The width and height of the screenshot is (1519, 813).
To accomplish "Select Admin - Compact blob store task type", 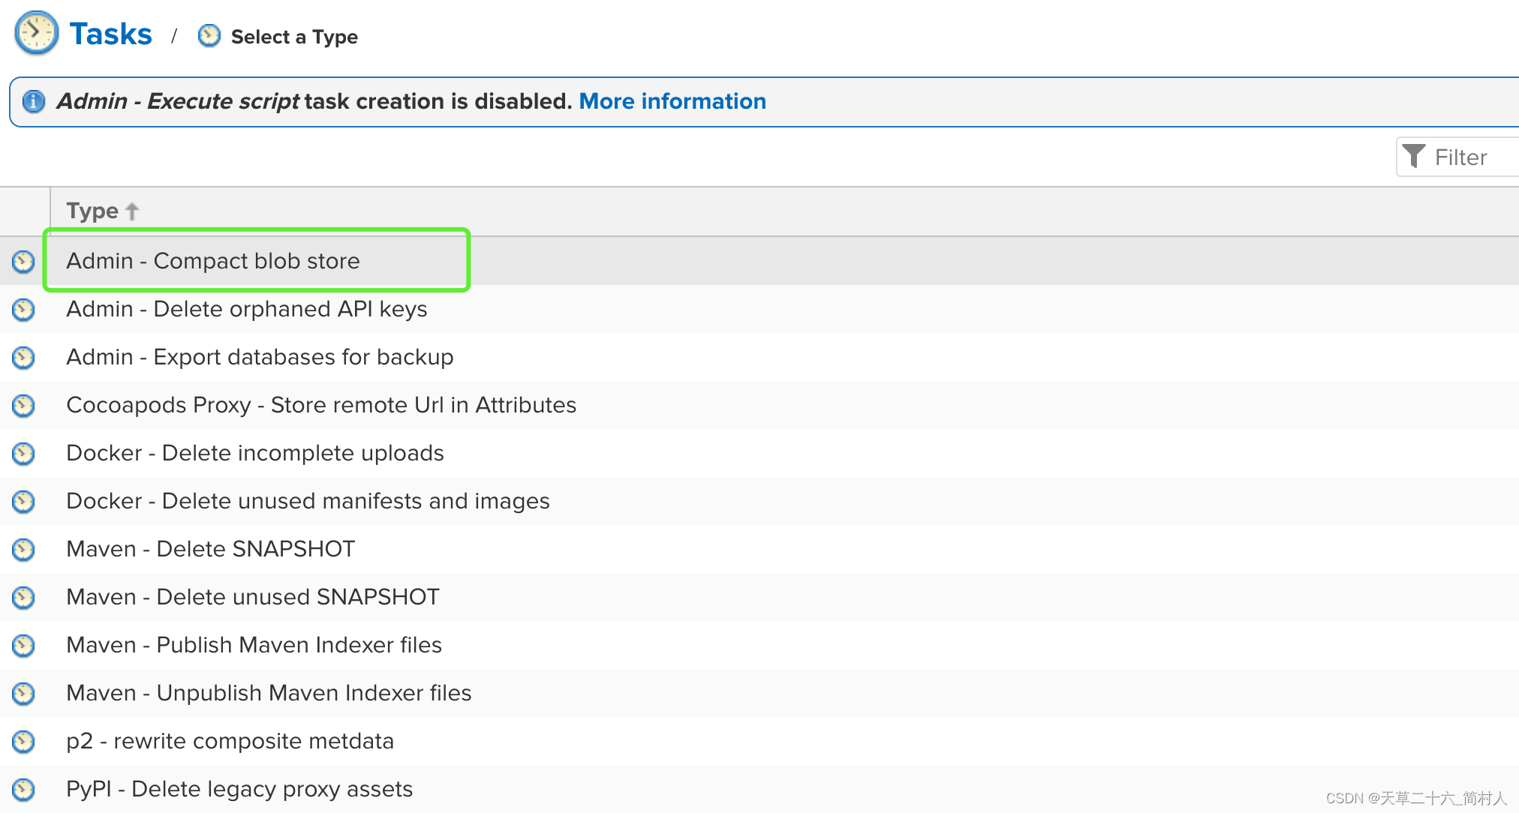I will [212, 261].
